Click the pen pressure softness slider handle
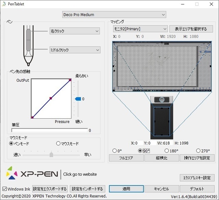219x200 pixels. (x=78, y=99)
